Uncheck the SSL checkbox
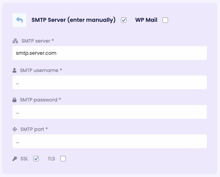Screen dimensions: 220x177 pos(36,159)
